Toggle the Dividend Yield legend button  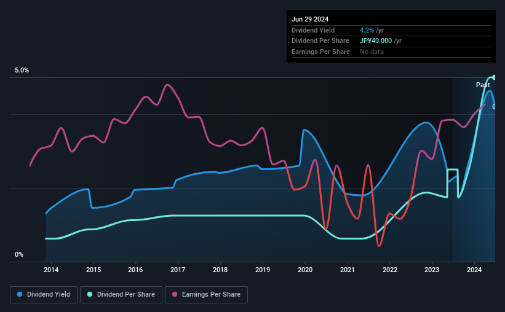point(44,295)
